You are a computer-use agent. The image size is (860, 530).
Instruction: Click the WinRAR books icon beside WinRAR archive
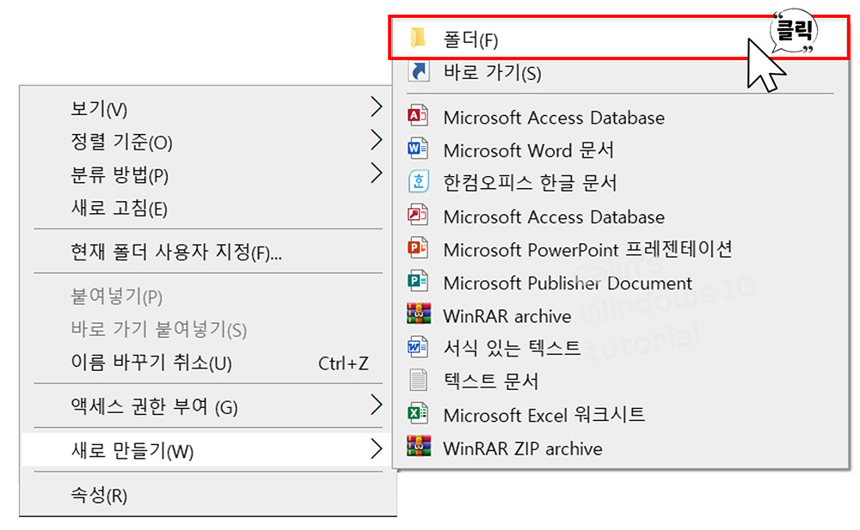(419, 314)
